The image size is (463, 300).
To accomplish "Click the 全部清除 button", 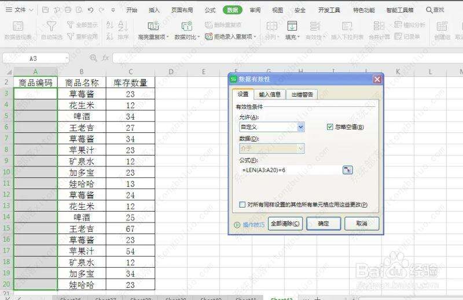I will [285, 224].
